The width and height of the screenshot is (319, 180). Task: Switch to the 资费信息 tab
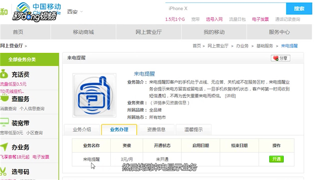tap(156, 129)
